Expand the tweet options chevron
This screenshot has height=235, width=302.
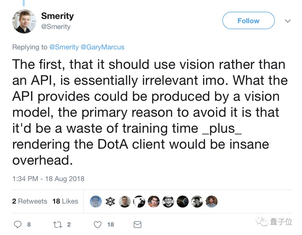287,21
